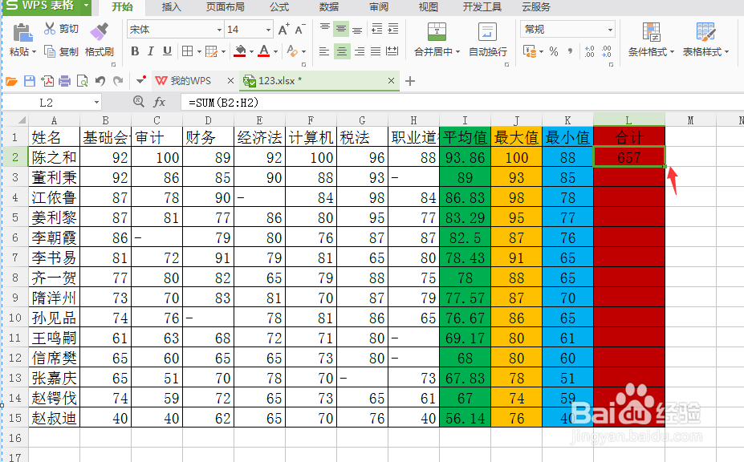Click the font color A icon
The image size is (744, 462).
[x=264, y=51]
